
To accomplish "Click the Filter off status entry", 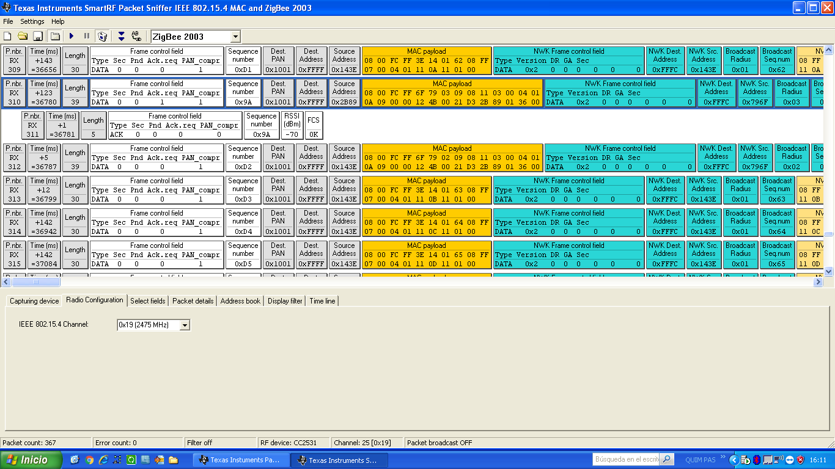I will pyautogui.click(x=221, y=443).
